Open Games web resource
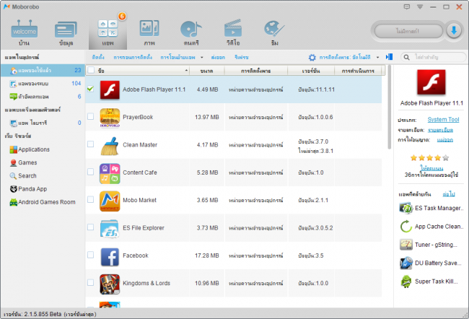 tap(24, 162)
